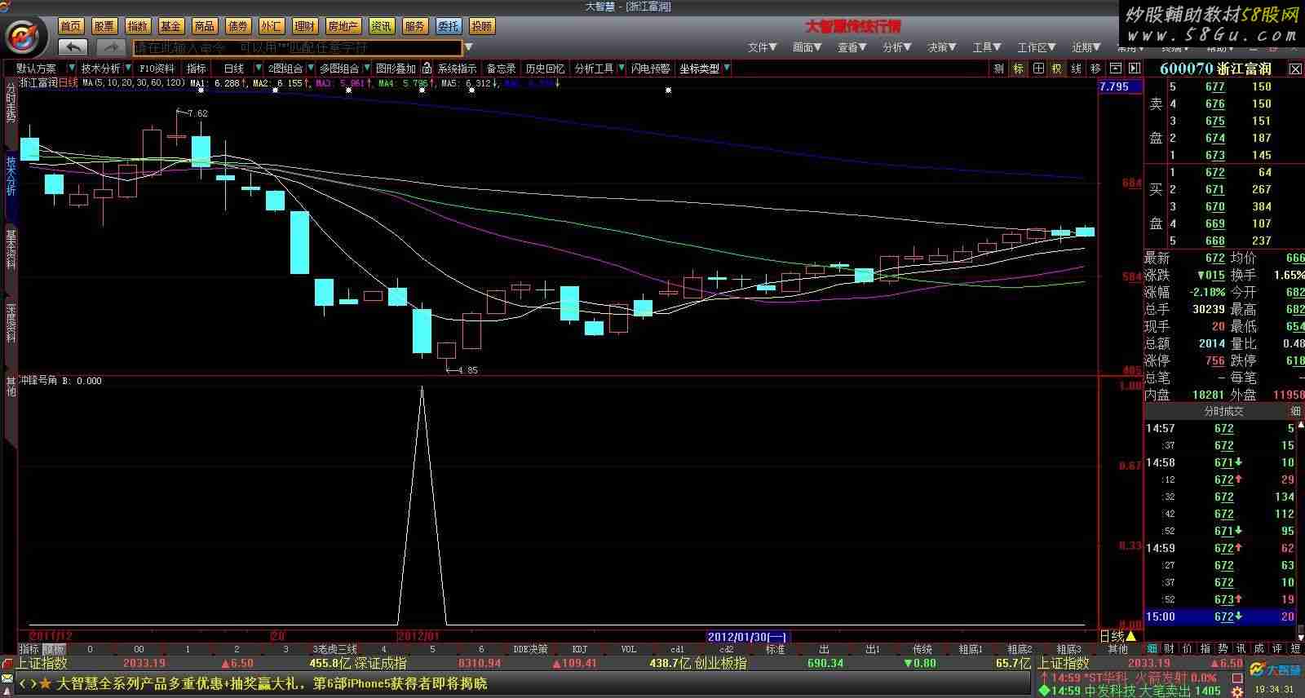Expand the 2图组合 dropdown
The image size is (1305, 698).
point(311,68)
